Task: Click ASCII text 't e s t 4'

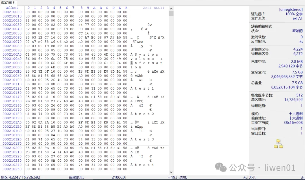Action: click(144, 165)
